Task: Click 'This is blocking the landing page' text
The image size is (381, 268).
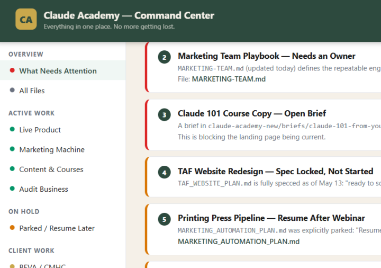Action: (251, 137)
